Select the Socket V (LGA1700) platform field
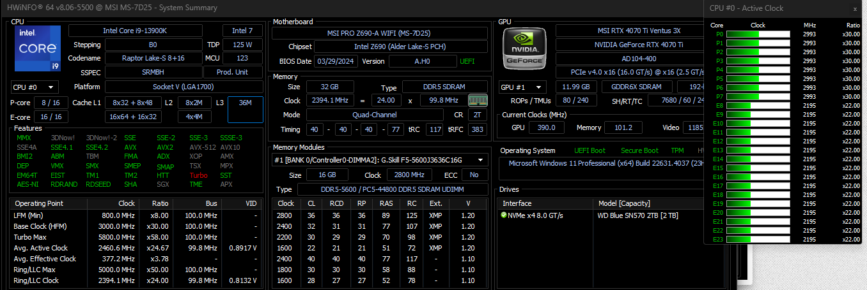The image size is (867, 290). pyautogui.click(x=184, y=87)
